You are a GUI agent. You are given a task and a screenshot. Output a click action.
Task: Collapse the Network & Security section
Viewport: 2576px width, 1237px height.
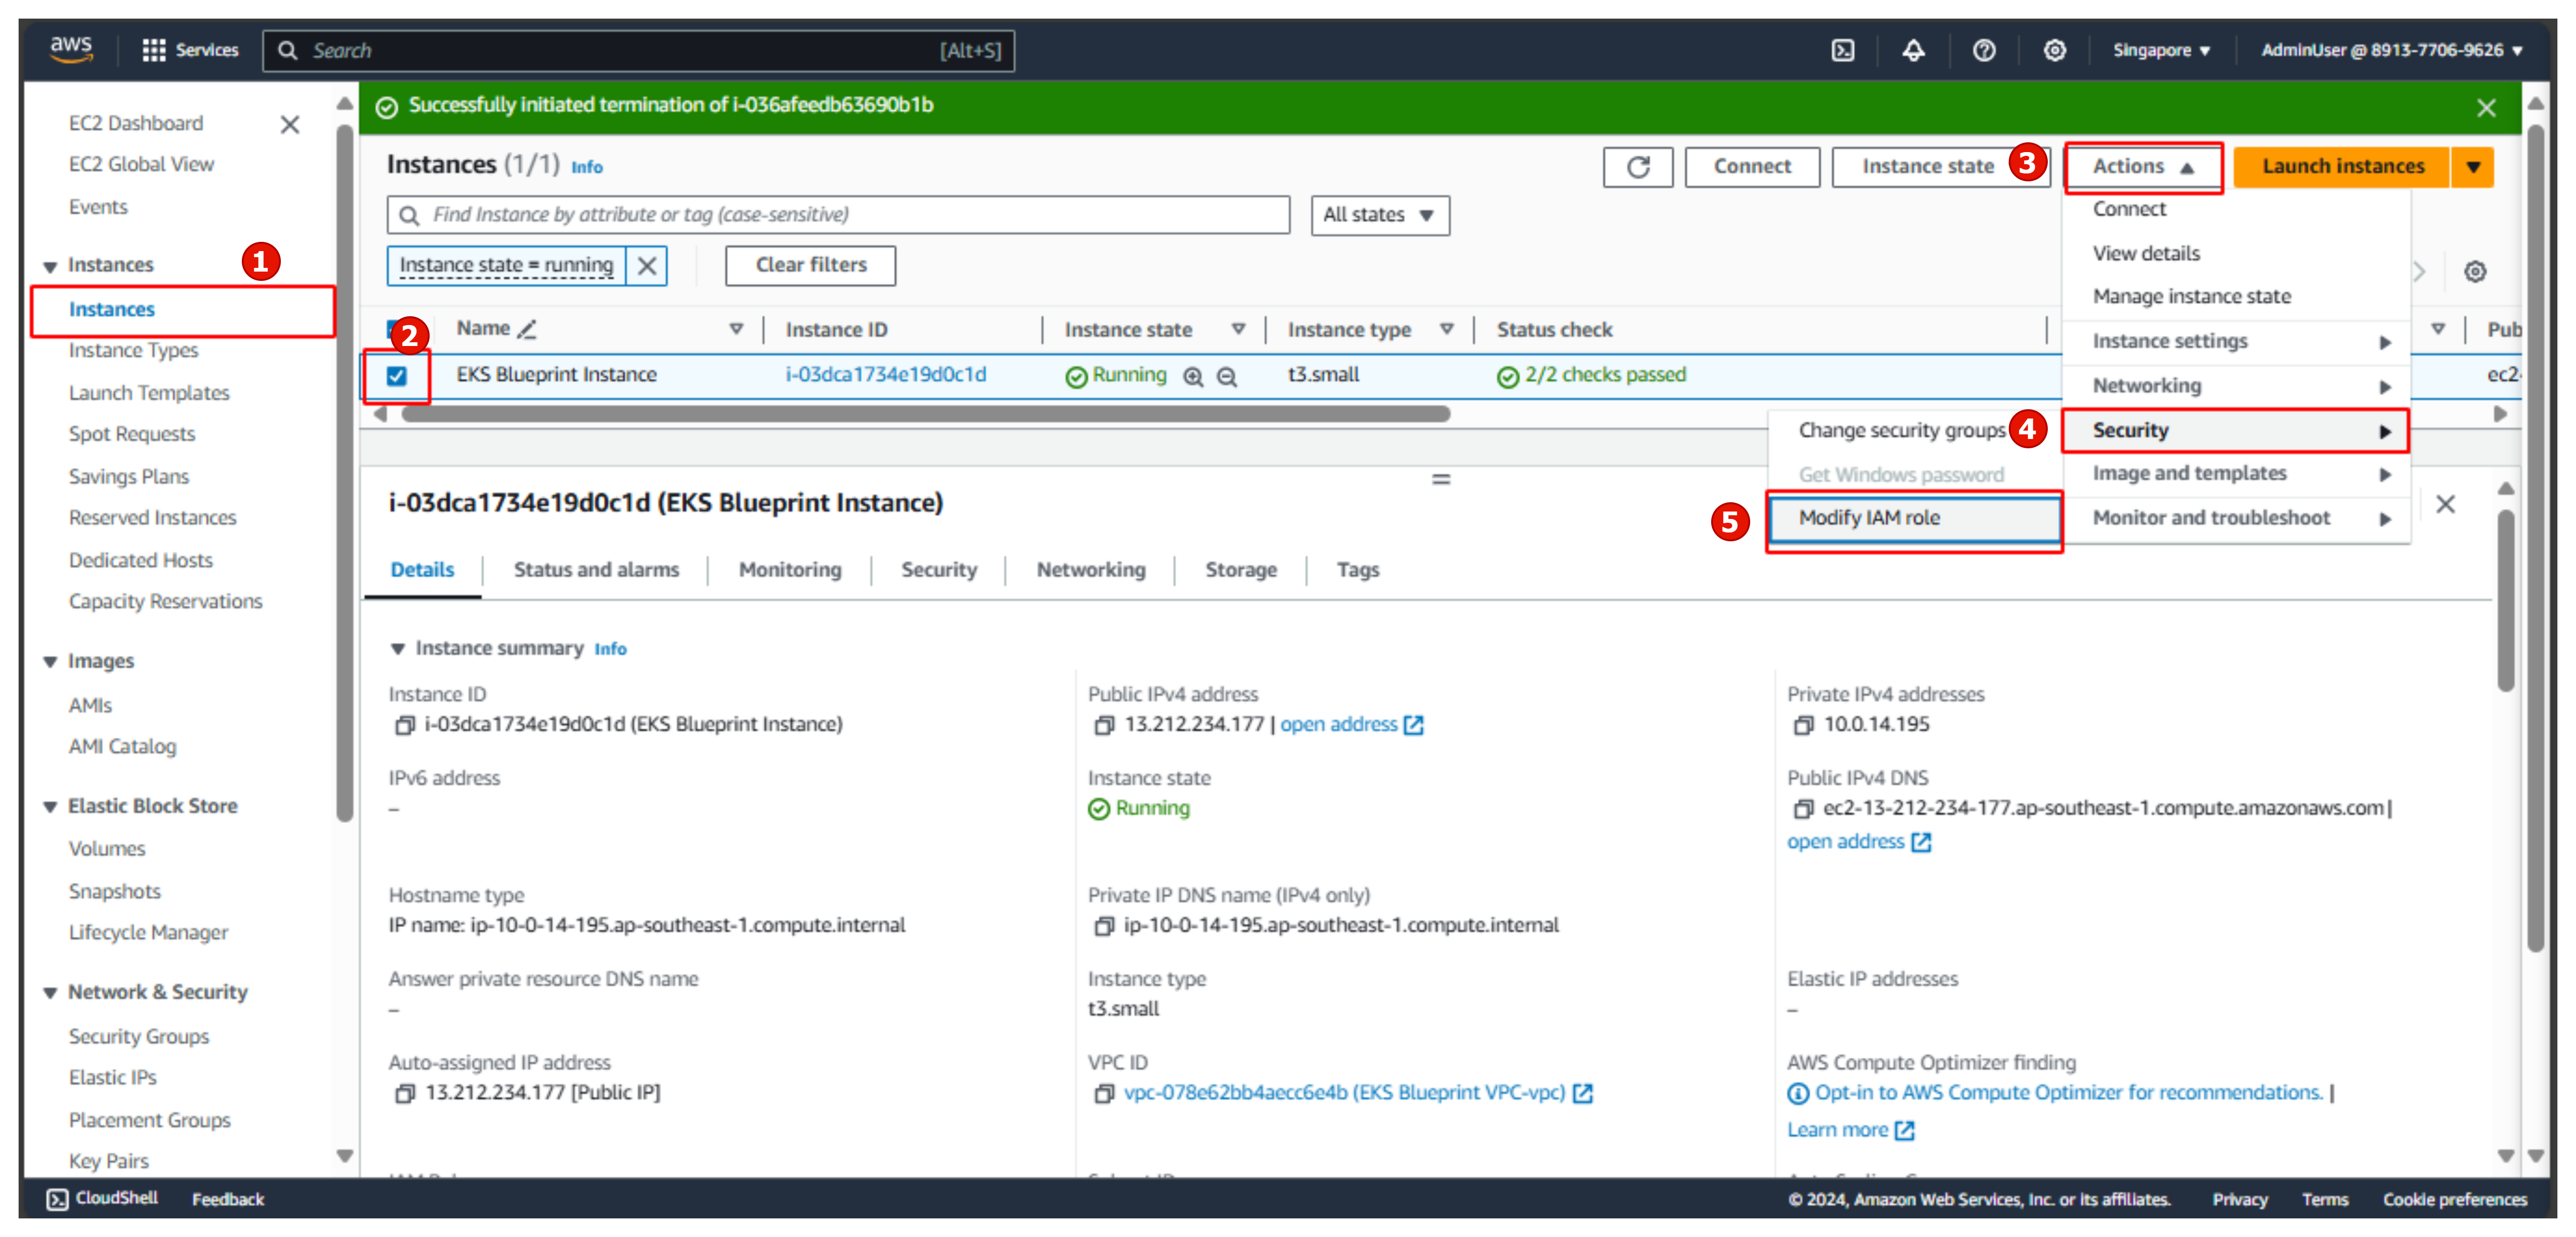(50, 993)
